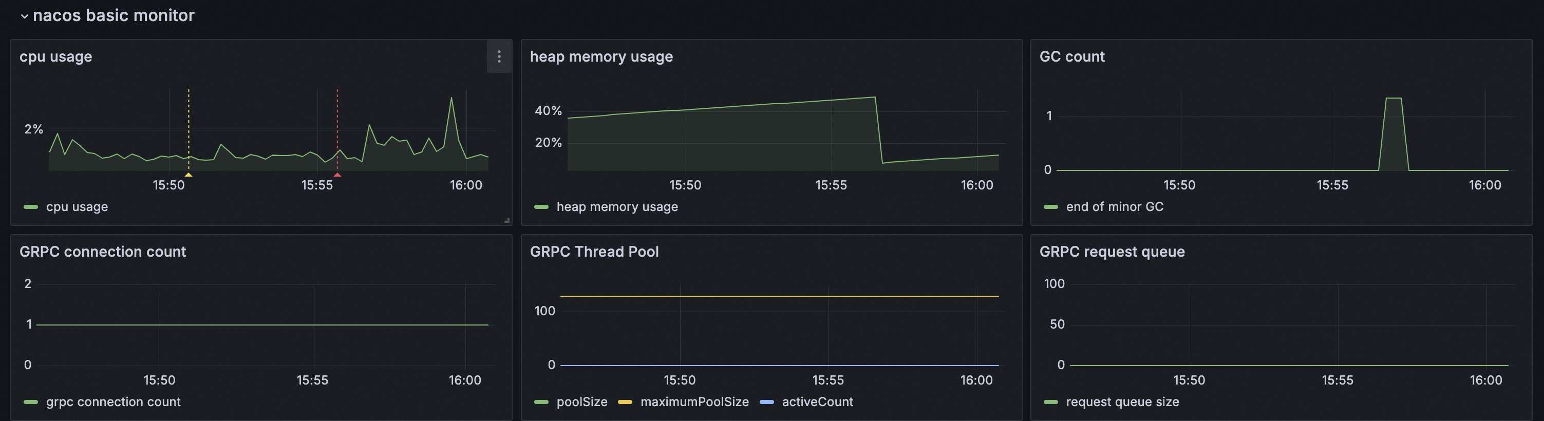Screen dimensions: 1544x421
Task: Click the GC count panel title
Action: (x=1071, y=56)
